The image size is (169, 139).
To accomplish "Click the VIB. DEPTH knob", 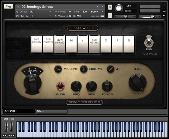I will [58, 69].
